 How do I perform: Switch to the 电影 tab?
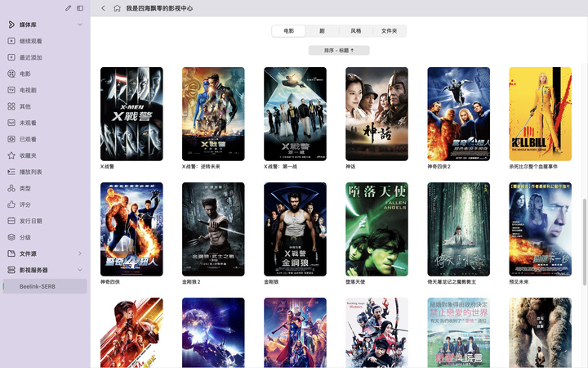[288, 31]
